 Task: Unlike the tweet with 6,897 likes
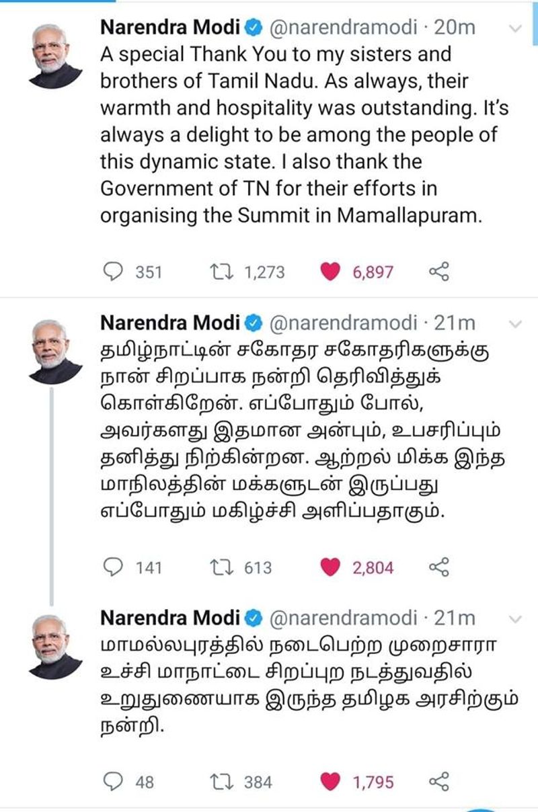330,272
